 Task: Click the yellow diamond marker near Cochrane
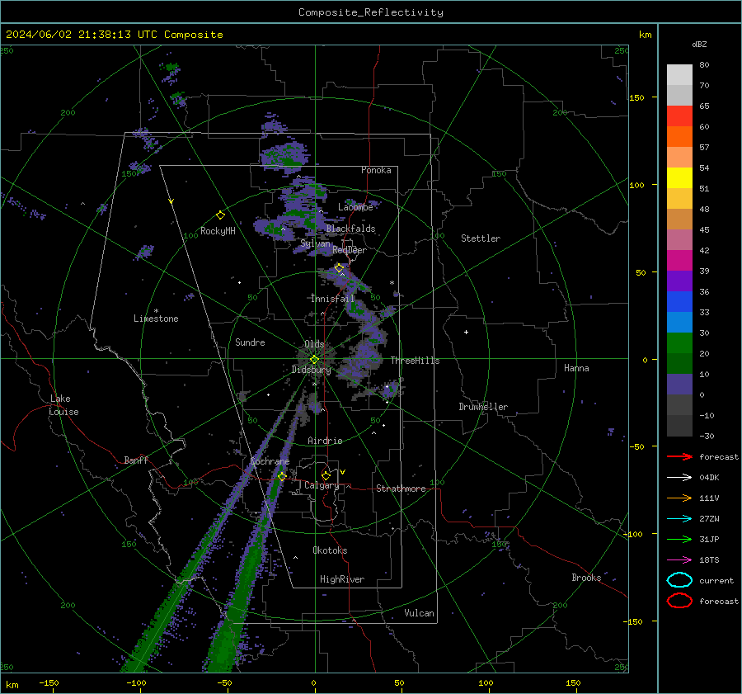point(282,476)
